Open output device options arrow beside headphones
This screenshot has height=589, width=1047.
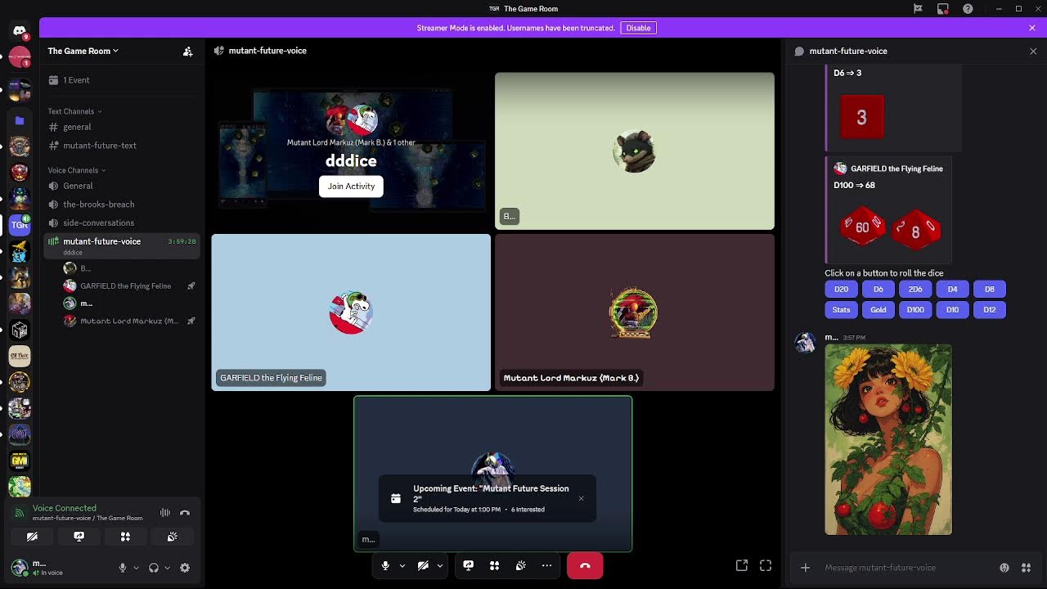coord(167,568)
